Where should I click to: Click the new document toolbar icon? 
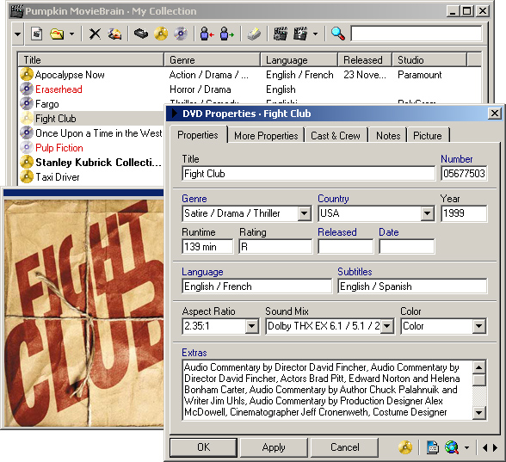click(x=37, y=34)
